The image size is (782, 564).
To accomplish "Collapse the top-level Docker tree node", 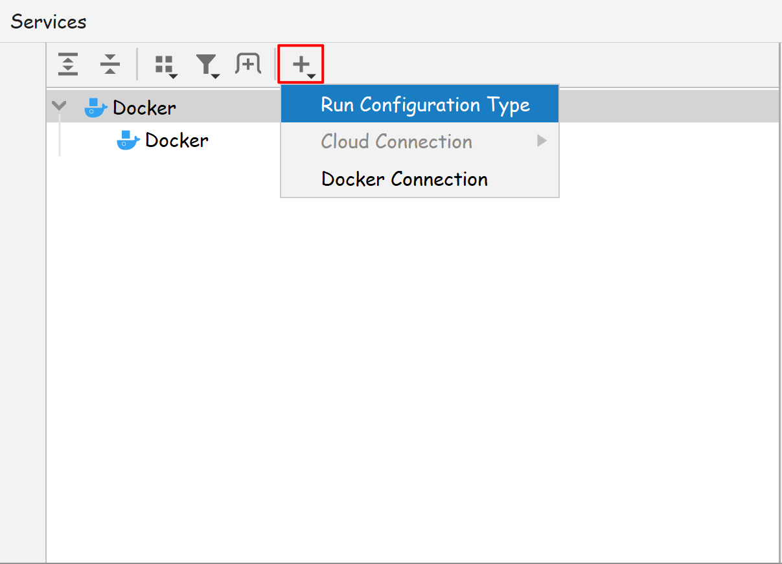I will pyautogui.click(x=60, y=106).
